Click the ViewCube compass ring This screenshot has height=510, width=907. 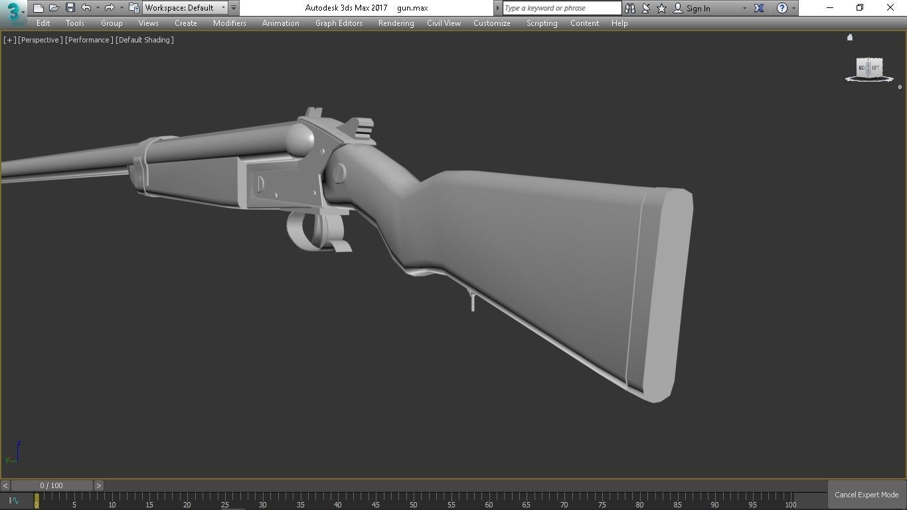pos(869,80)
